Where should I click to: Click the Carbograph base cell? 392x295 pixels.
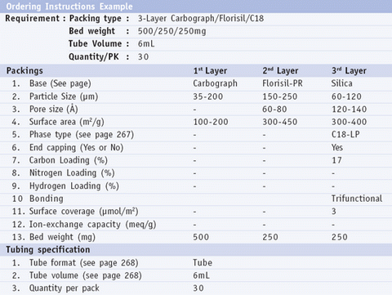pyautogui.click(x=215, y=83)
